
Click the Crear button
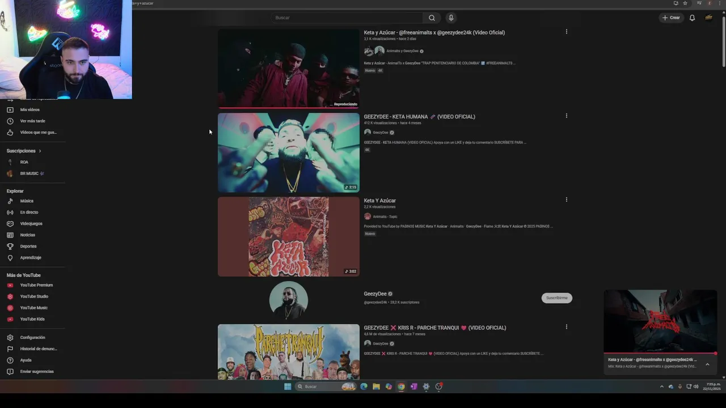coord(671,18)
